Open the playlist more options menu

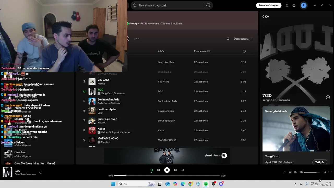[136, 39]
